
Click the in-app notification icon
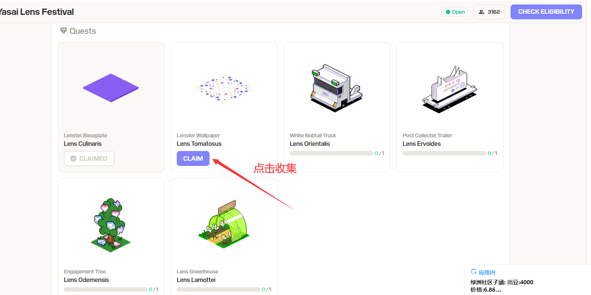474,272
